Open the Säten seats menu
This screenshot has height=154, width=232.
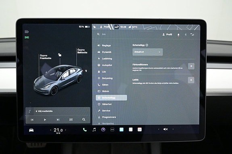[x=103, y=85]
